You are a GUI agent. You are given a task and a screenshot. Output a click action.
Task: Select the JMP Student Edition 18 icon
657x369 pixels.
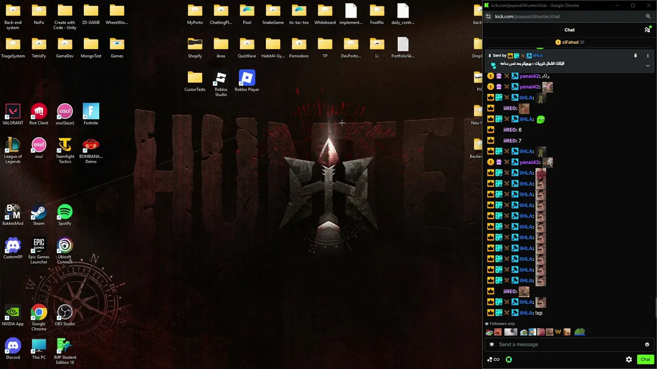[x=65, y=352]
